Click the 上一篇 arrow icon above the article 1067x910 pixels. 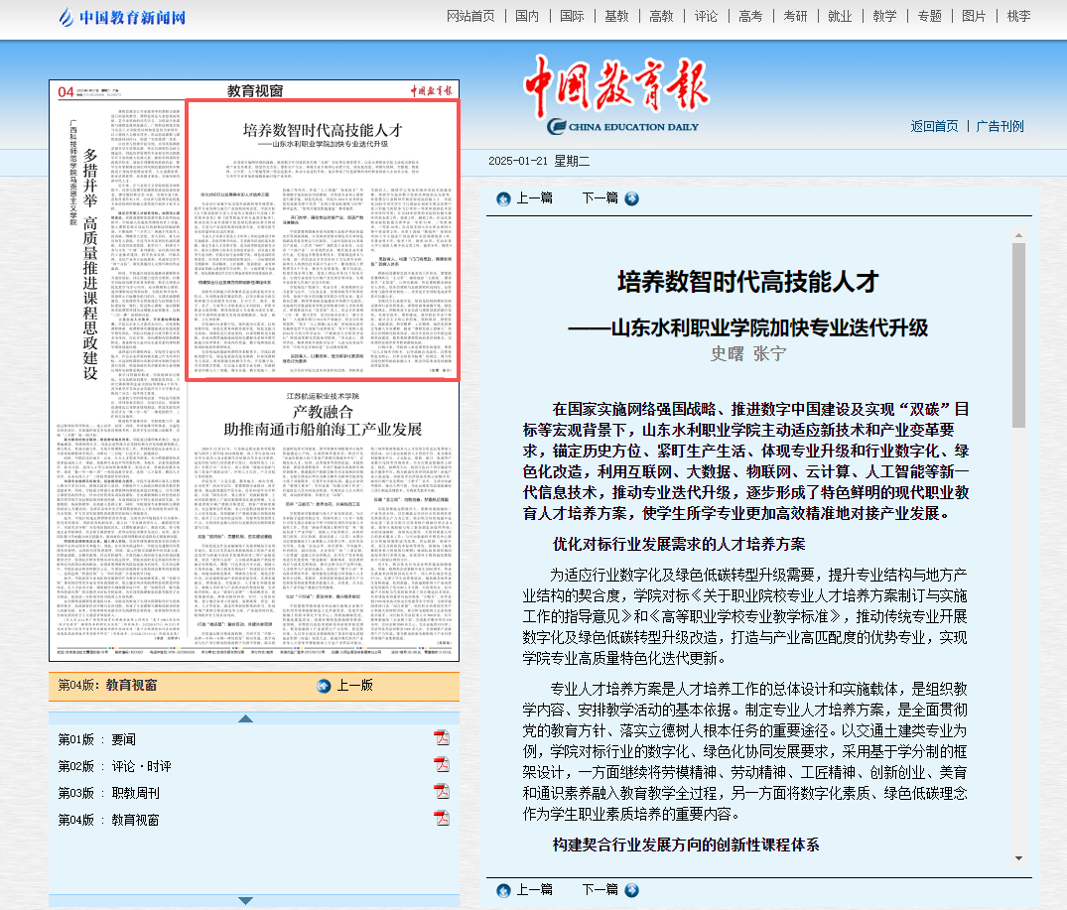pyautogui.click(x=503, y=198)
